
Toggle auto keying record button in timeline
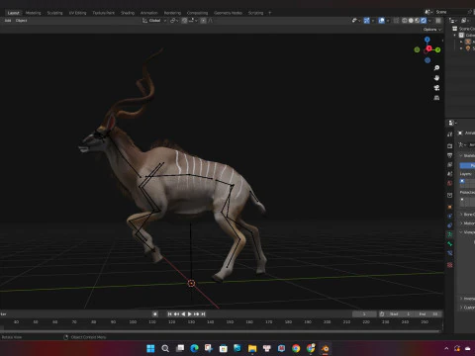(x=155, y=314)
